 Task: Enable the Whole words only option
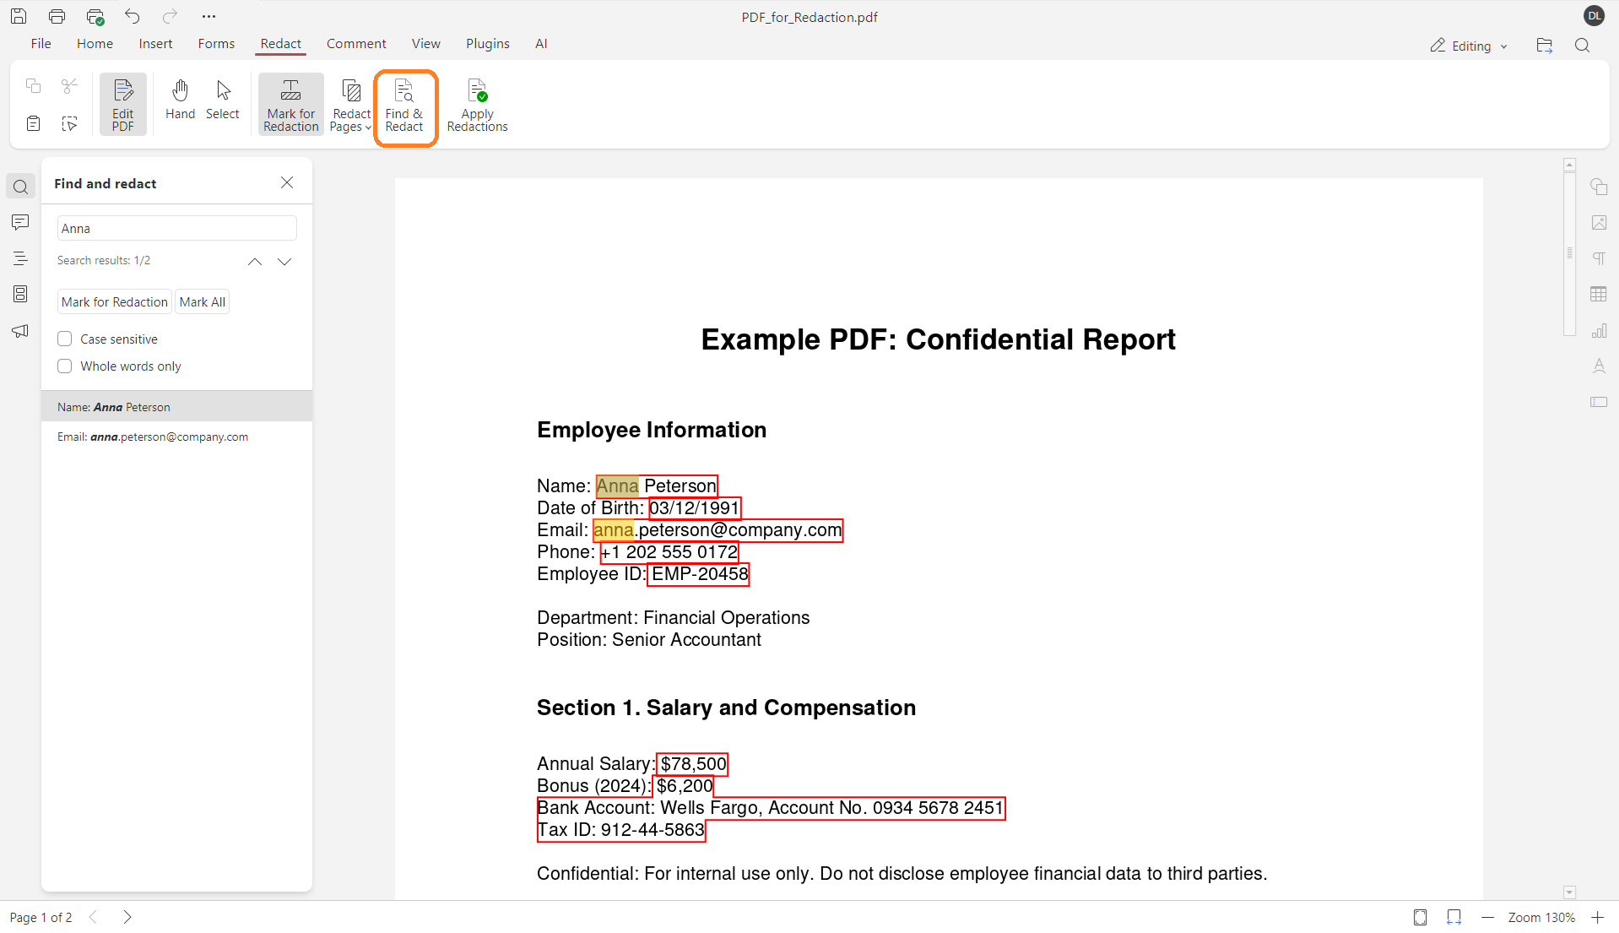point(64,366)
